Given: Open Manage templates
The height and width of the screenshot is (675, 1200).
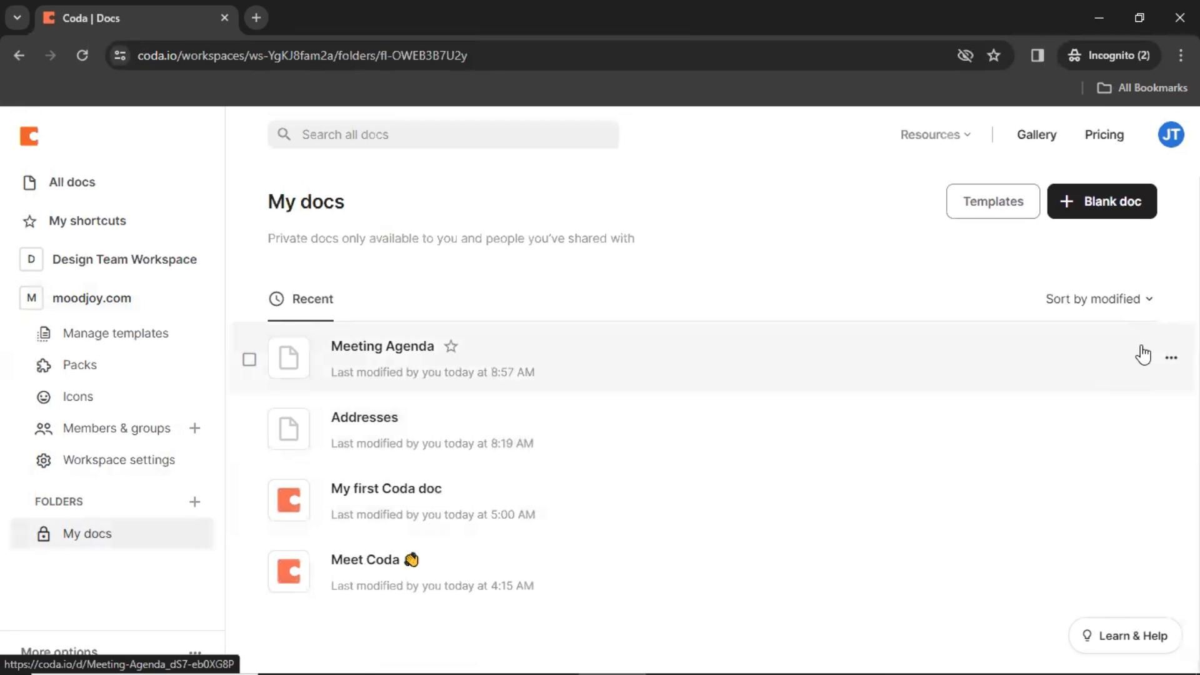Looking at the screenshot, I should coord(102,333).
